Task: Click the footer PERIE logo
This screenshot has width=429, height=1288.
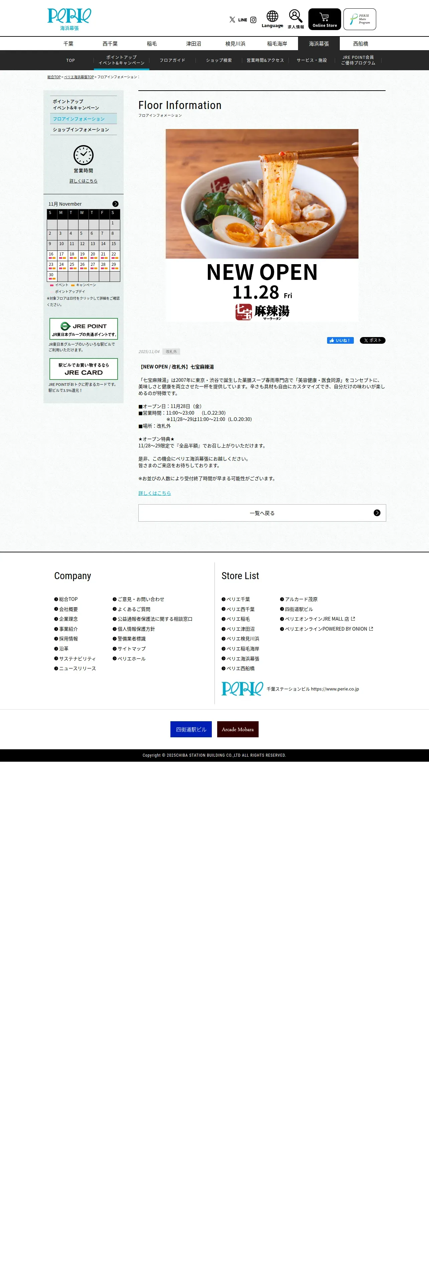Action: point(242,688)
